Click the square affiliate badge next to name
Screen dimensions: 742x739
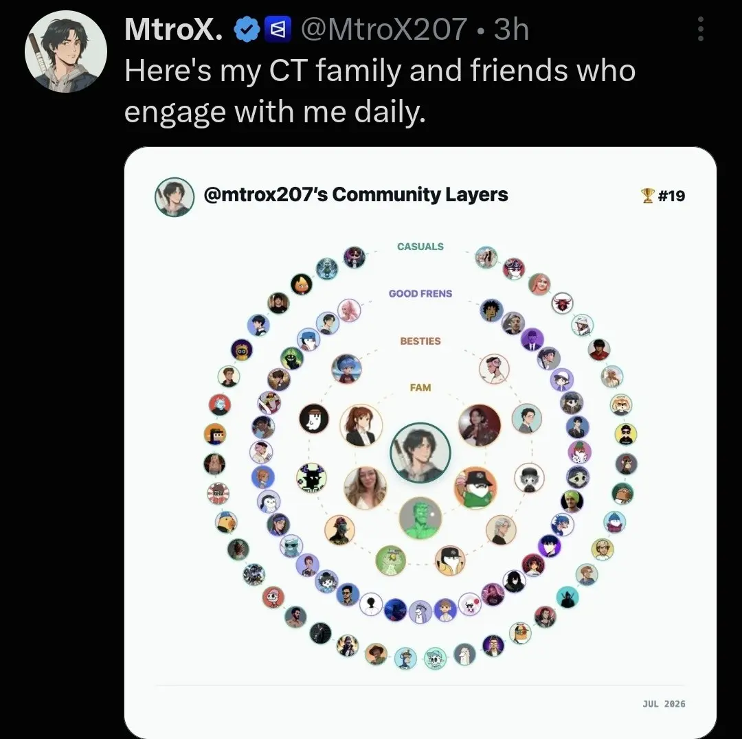[278, 30]
